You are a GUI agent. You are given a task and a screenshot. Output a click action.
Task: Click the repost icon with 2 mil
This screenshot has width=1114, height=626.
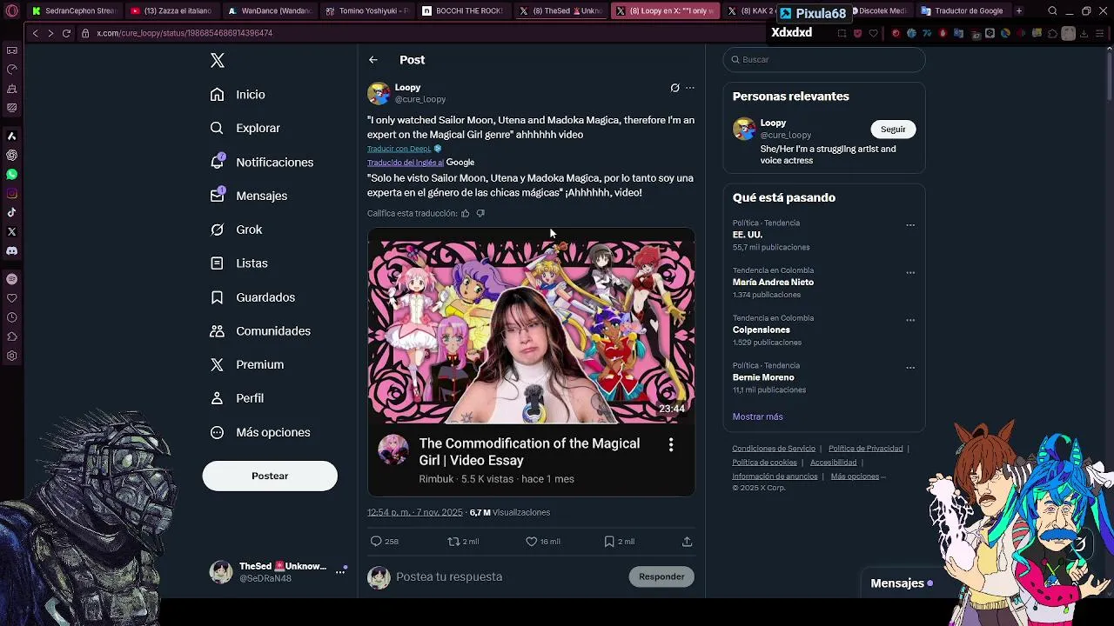point(453,542)
